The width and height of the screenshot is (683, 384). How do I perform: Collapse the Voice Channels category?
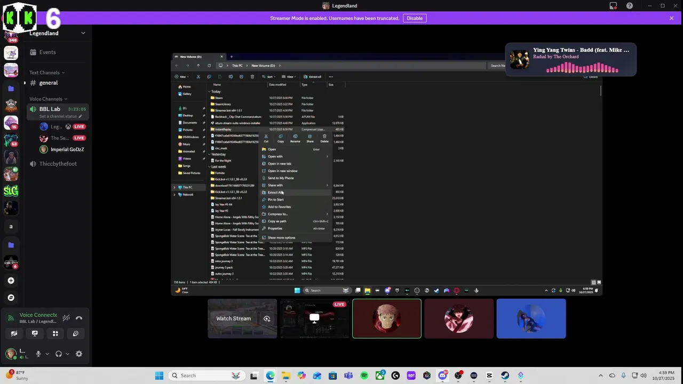49,99
